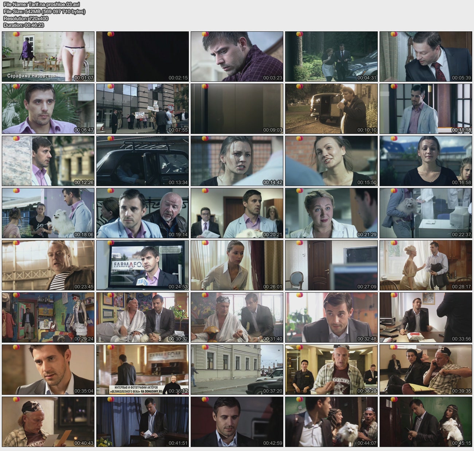This screenshot has height=451, width=474.
Task: Click the Resolution 720x400 text
Action: tap(26, 18)
